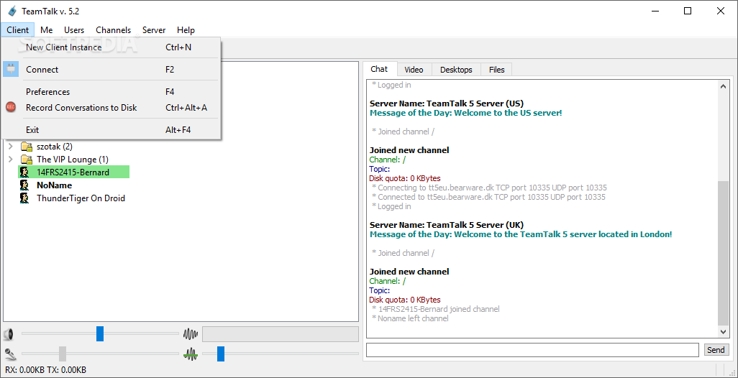Viewport: 738px width, 378px height.
Task: Send the chat message
Action: pos(716,350)
